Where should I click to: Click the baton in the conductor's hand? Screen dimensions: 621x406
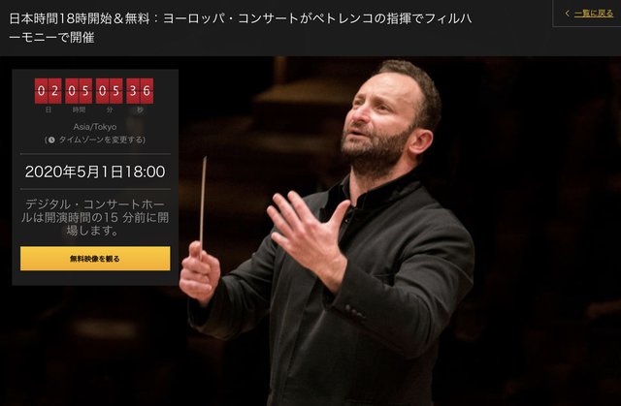click(203, 203)
